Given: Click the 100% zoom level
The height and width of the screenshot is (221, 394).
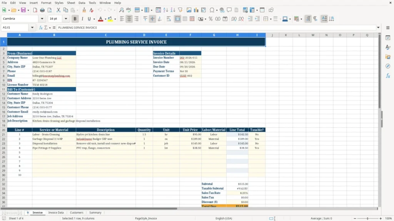Looking at the screenshot, I should point(389,218).
